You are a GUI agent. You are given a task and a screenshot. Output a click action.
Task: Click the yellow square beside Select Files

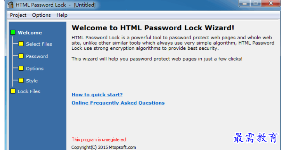pyautogui.click(x=21, y=44)
